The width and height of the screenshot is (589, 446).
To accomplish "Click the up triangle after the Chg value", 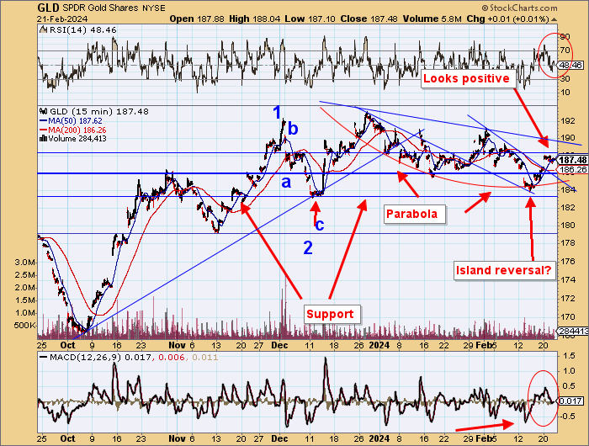I will [554, 19].
